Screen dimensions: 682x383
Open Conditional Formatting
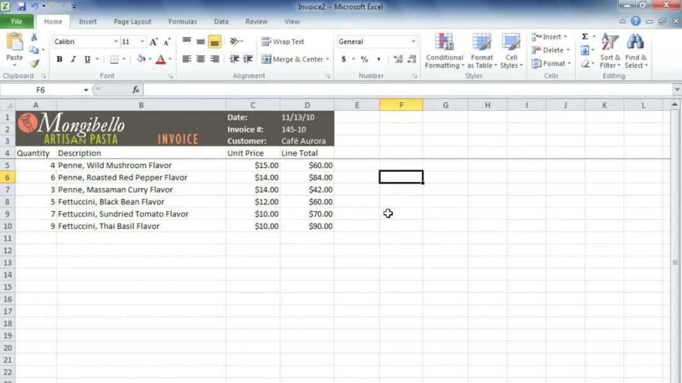444,51
